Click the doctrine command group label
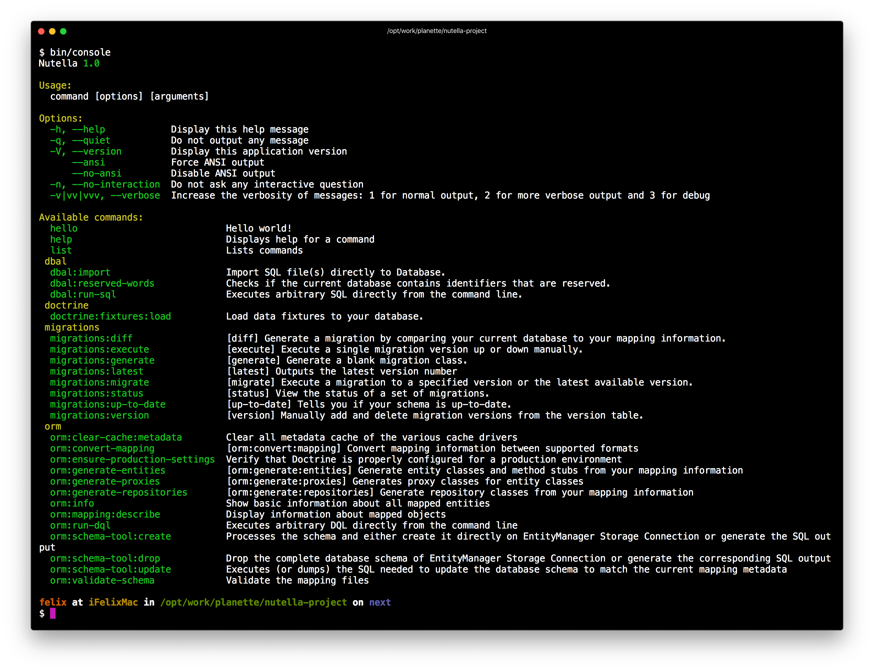The height and width of the screenshot is (671, 874). [67, 305]
